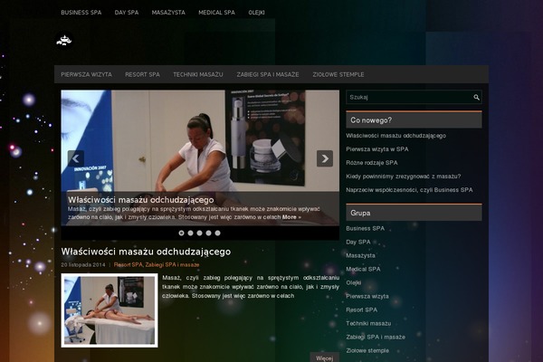
Task: Select the last slider pagination dot
Action: click(x=218, y=233)
